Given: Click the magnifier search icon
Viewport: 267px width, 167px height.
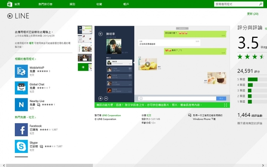Looking at the screenshot, I should (261, 4).
